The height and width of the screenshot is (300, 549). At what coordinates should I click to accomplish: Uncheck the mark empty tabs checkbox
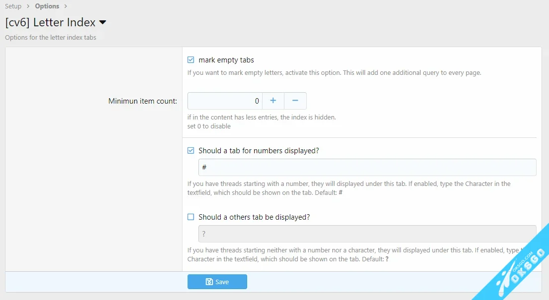191,60
